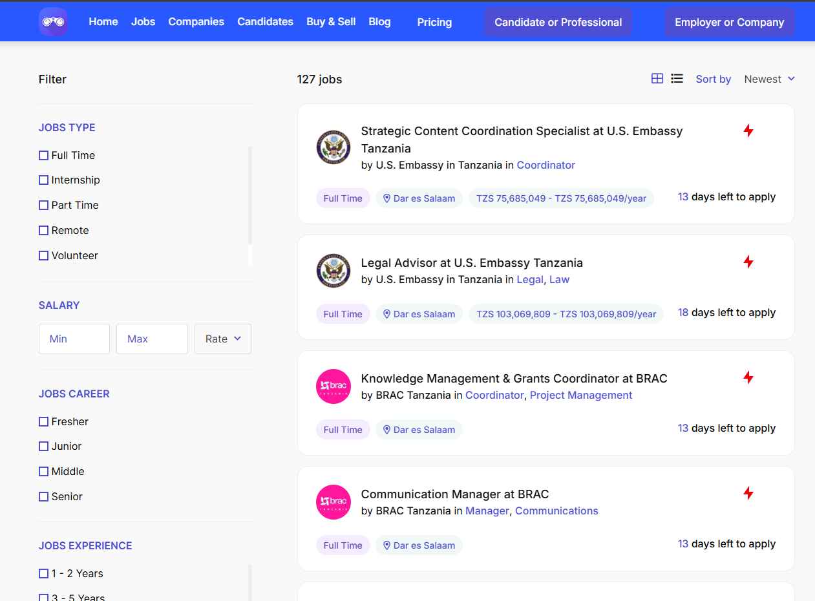Click U.S. Embassy logo on Strategic Content job
Screen dimensions: 815x601
coord(333,147)
